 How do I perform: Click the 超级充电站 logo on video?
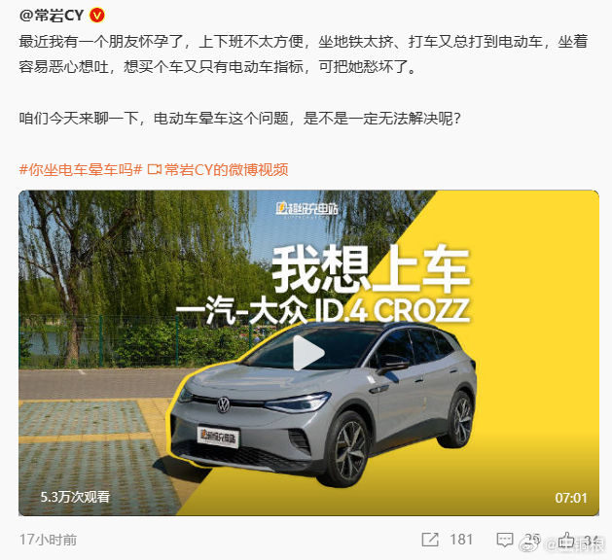coord(306,209)
